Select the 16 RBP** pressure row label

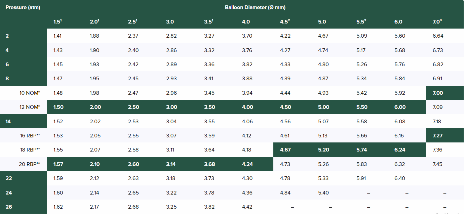pyautogui.click(x=30, y=136)
